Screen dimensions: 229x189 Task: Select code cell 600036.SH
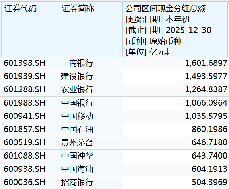point(31,183)
